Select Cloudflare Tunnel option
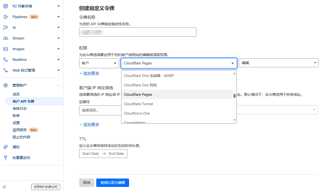The width and height of the screenshot is (332, 191). click(177, 104)
